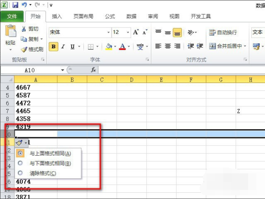The width and height of the screenshot is (265, 199).
Task: Click the cell borders icon
Action: (91, 46)
